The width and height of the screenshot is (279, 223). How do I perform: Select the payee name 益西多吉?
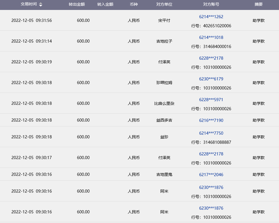[164, 120]
